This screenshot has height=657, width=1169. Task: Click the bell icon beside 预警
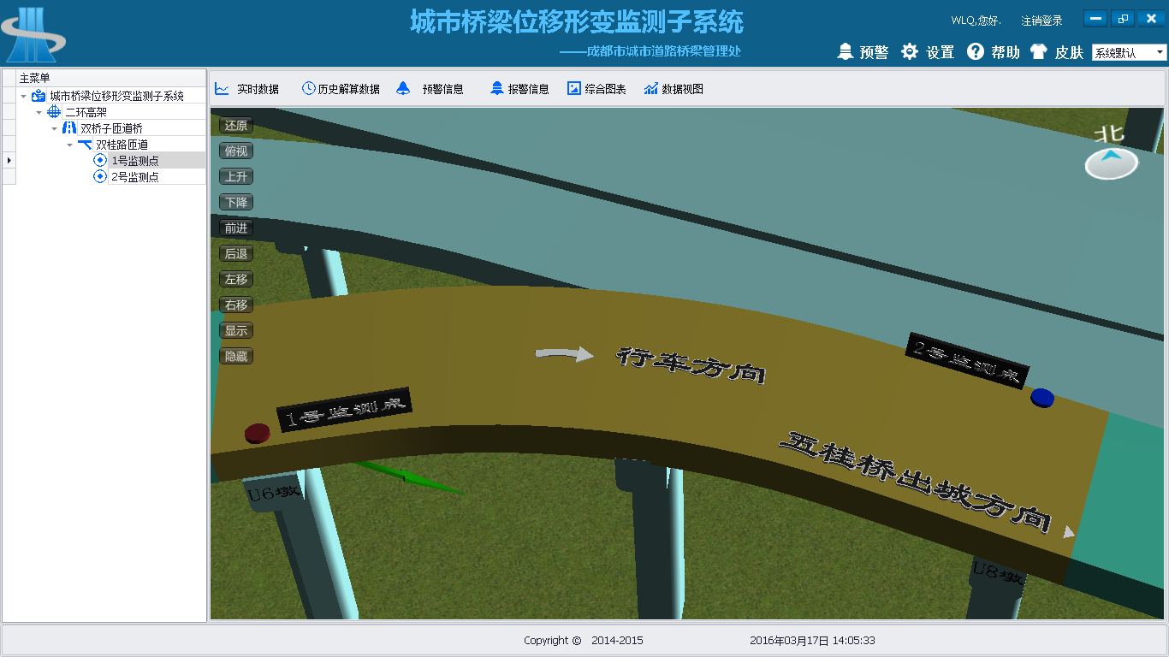click(x=846, y=52)
